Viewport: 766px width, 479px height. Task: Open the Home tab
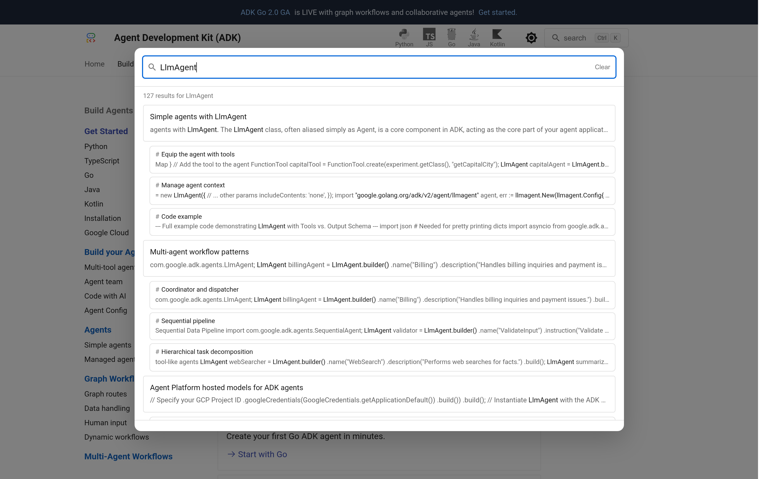(x=94, y=64)
